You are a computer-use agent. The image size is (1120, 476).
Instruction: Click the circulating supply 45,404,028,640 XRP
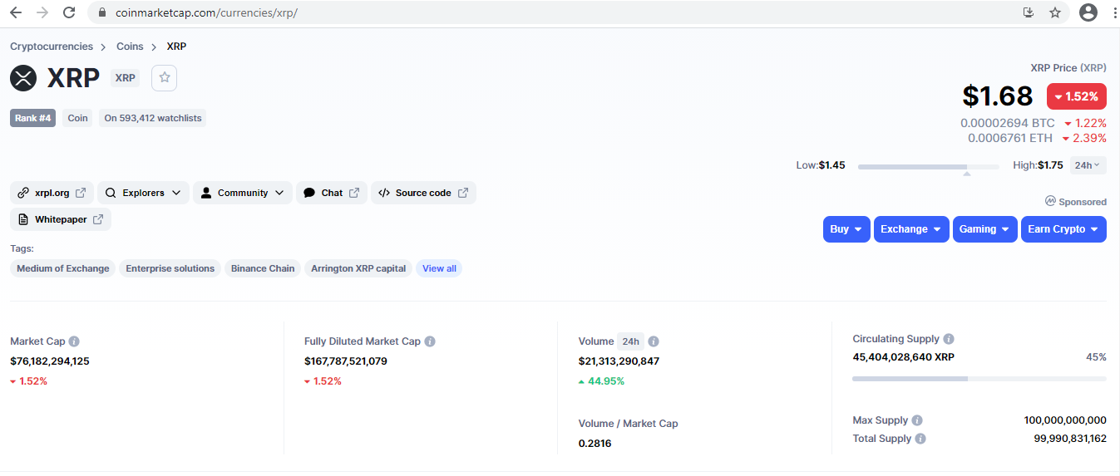903,357
